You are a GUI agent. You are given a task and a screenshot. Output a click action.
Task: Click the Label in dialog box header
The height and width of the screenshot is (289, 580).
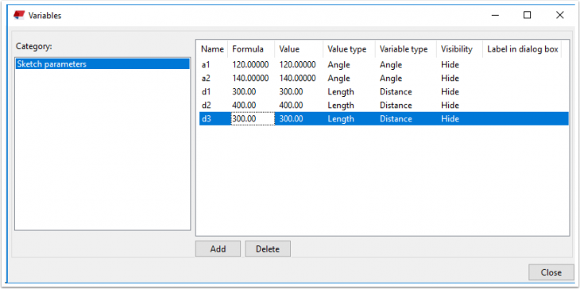[x=522, y=49]
